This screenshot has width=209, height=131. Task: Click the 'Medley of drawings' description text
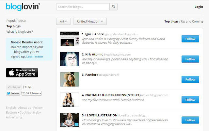(125, 61)
